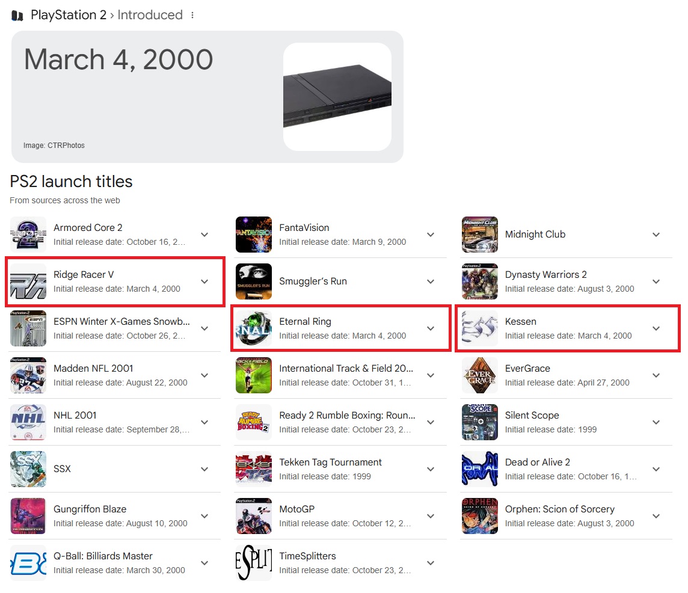The width and height of the screenshot is (688, 593).
Task: Open the Dead or Alive 2 cover thumbnail
Action: pos(479,469)
